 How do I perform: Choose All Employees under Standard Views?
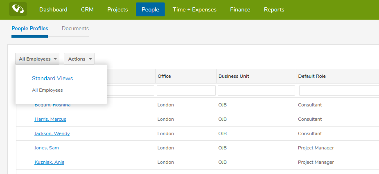[x=47, y=90]
